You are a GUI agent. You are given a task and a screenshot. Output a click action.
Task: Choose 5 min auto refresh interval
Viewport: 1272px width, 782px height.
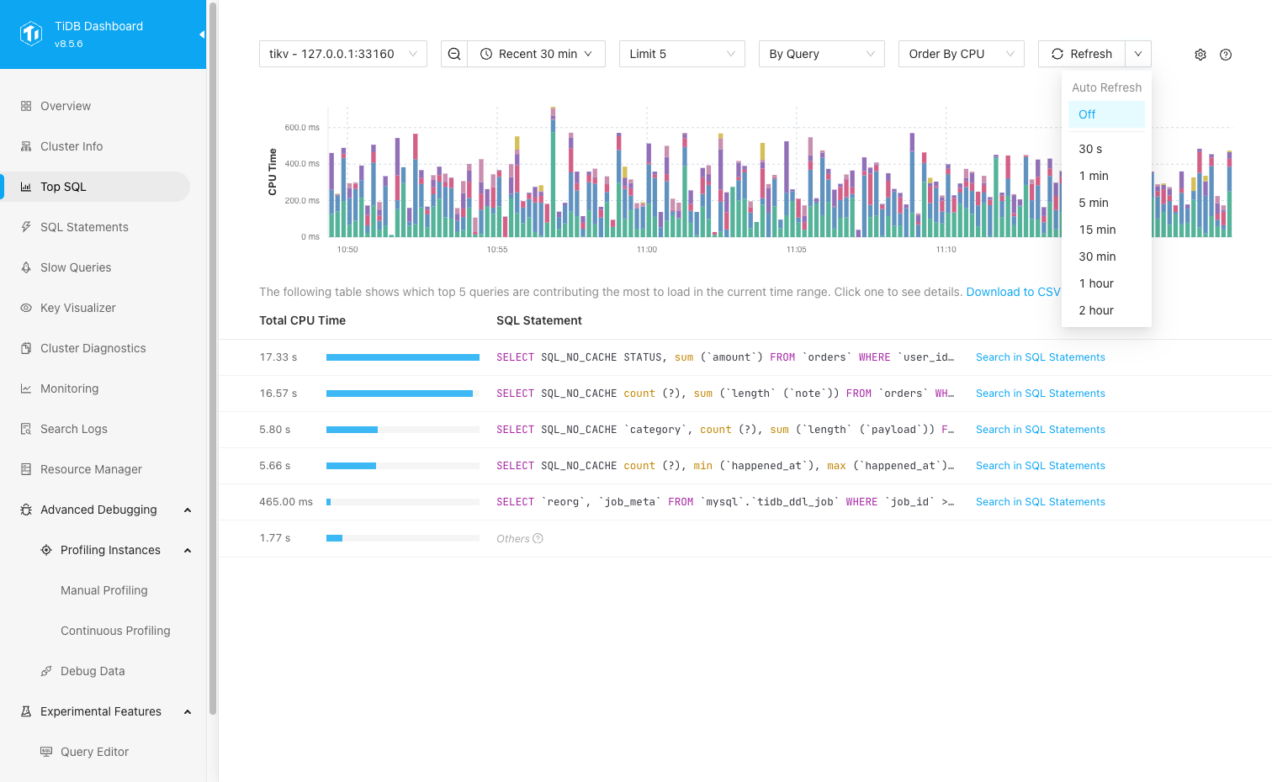point(1094,203)
